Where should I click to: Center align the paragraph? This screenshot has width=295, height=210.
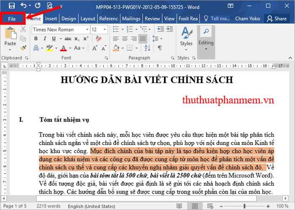pyautogui.click(x=125, y=39)
